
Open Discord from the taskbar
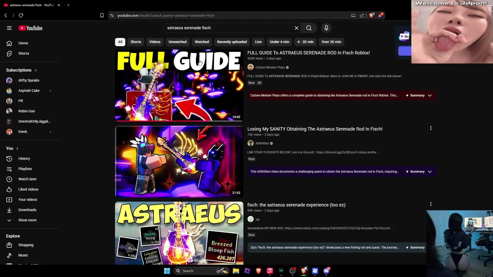coord(327,271)
